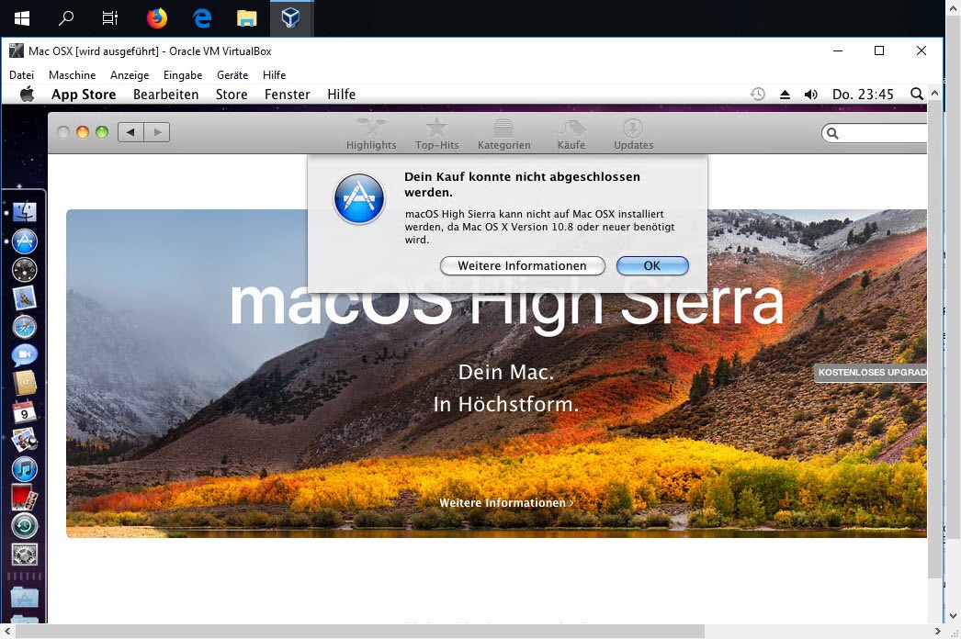This screenshot has width=961, height=639.
Task: Open the Kategorien tab
Action: (x=503, y=134)
